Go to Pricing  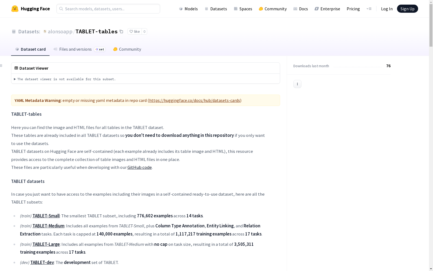(x=353, y=9)
